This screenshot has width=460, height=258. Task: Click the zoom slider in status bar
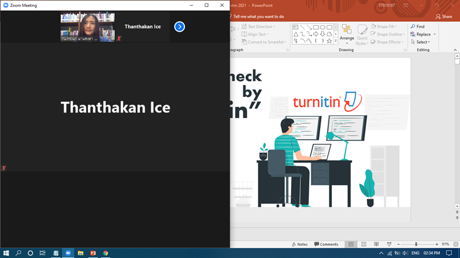tap(416, 244)
